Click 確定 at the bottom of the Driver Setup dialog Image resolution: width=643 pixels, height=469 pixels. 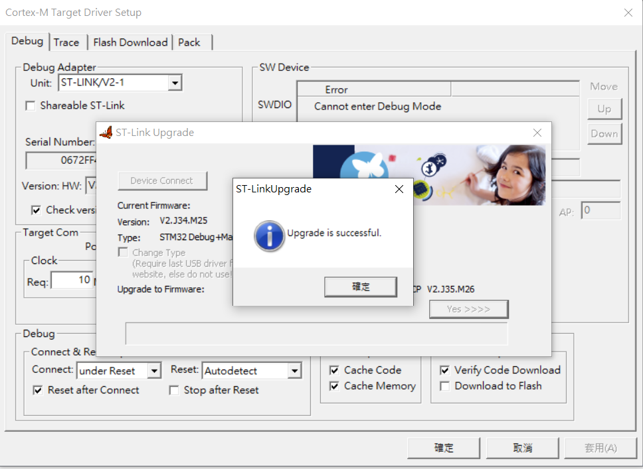tap(444, 448)
